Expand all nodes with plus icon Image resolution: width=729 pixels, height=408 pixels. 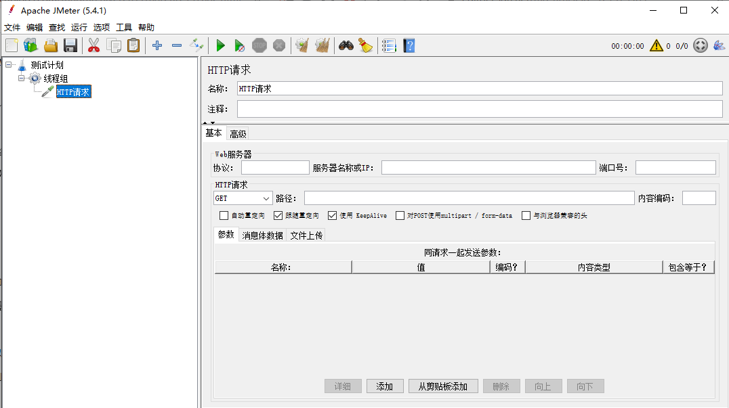pyautogui.click(x=157, y=45)
